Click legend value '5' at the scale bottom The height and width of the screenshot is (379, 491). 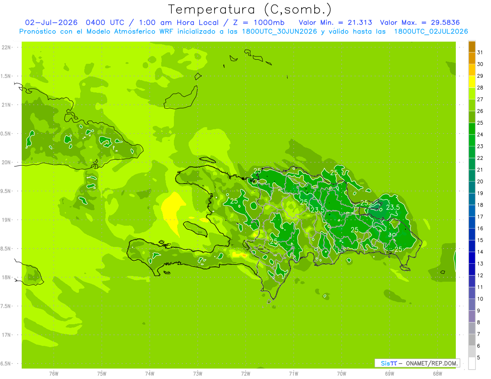(479, 358)
